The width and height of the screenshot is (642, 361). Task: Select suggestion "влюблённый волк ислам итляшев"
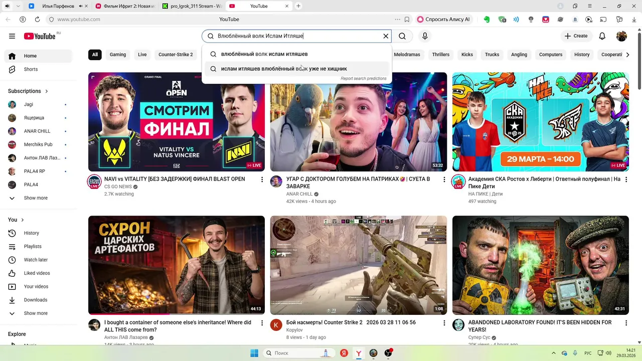pos(297,54)
